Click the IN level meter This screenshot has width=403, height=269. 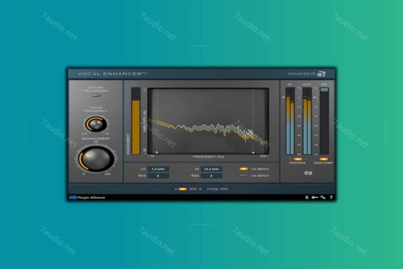290,121
